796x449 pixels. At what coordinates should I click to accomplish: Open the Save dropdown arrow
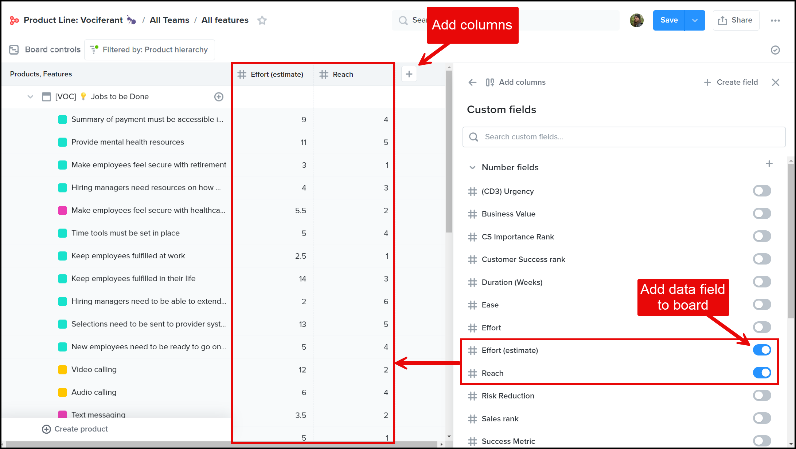click(x=695, y=20)
